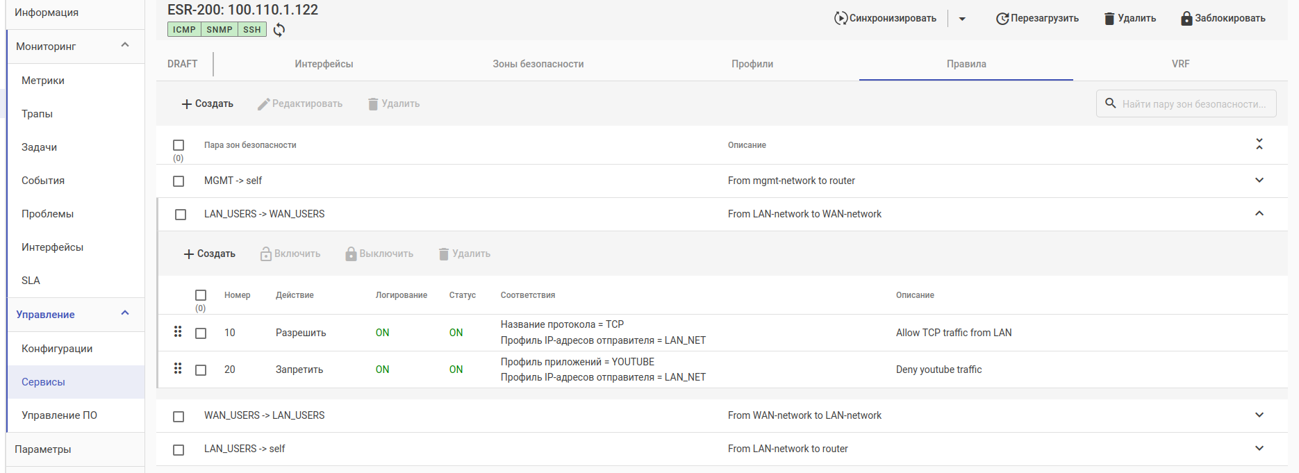Click the Reboot device icon
Image resolution: width=1299 pixels, height=473 pixels.
pyautogui.click(x=1002, y=19)
